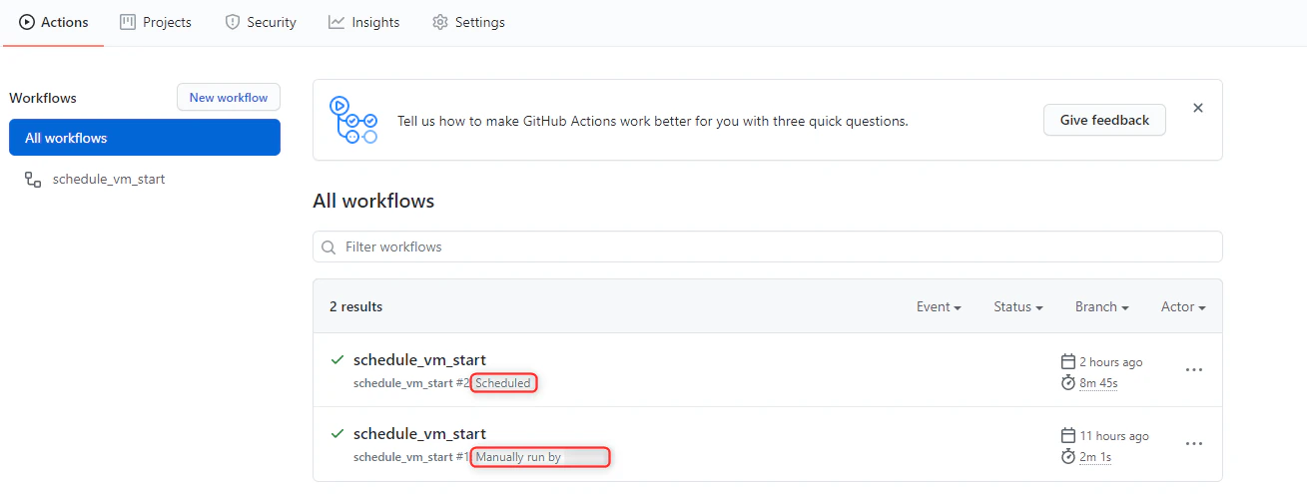Click the calendar icon next to 2 hours ago
Screen dimensions: 1307x494
[x=1067, y=361]
